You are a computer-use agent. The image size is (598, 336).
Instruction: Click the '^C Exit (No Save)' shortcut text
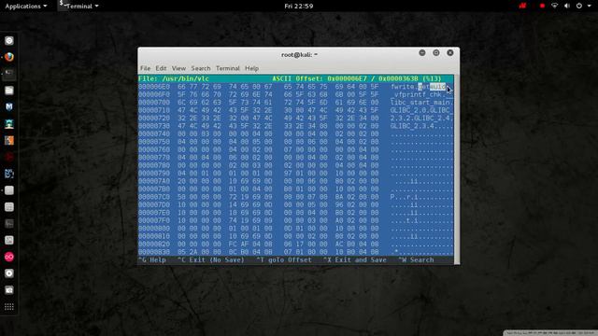pos(210,260)
